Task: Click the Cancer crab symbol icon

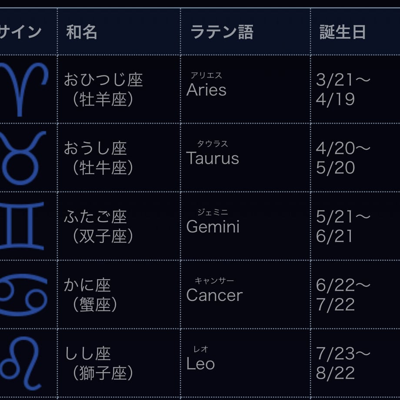Action: [23, 295]
